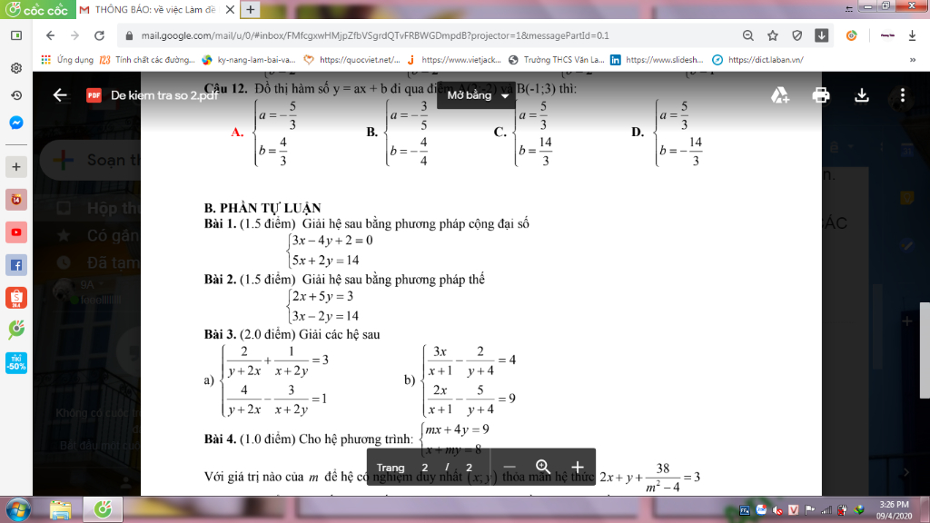Click the address bar URL

(x=375, y=35)
